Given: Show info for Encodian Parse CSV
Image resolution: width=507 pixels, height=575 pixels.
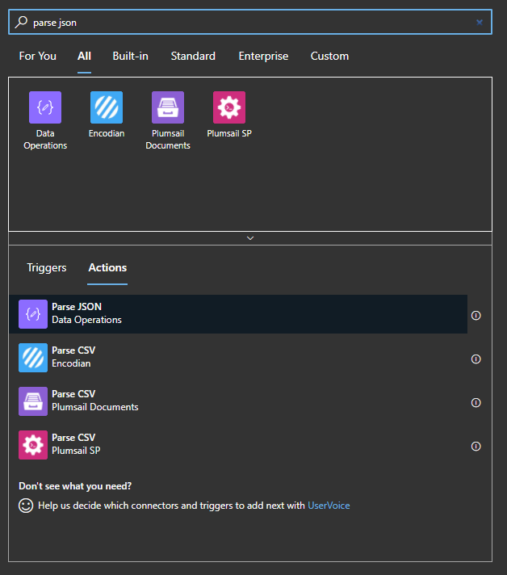Looking at the screenshot, I should (x=476, y=359).
